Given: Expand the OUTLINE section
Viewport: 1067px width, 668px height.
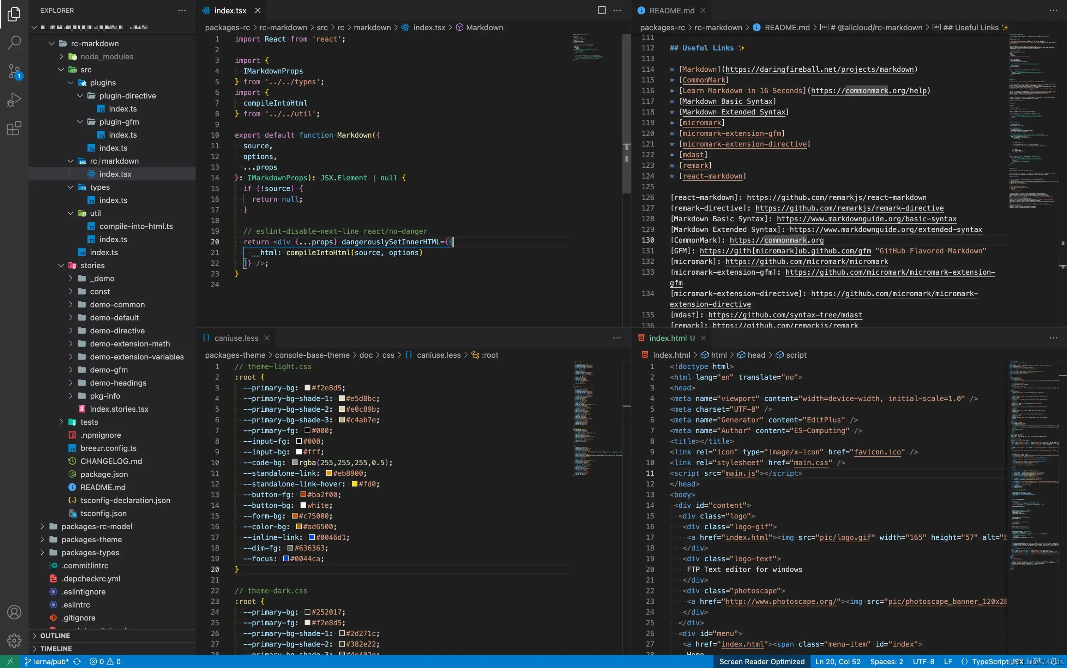Looking at the screenshot, I should point(55,635).
